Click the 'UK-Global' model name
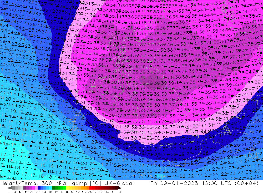263x193 pixels. pyautogui.click(x=119, y=183)
